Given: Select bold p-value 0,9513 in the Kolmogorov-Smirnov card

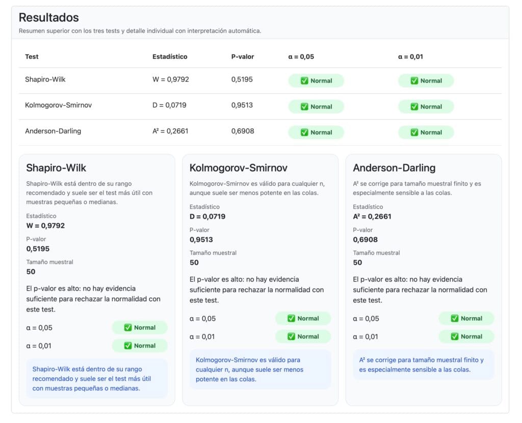Looking at the screenshot, I should (x=201, y=239).
